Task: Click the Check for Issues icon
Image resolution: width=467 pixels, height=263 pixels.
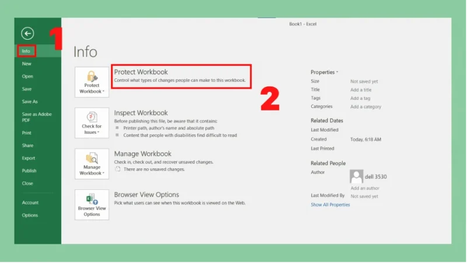Action: [92, 123]
